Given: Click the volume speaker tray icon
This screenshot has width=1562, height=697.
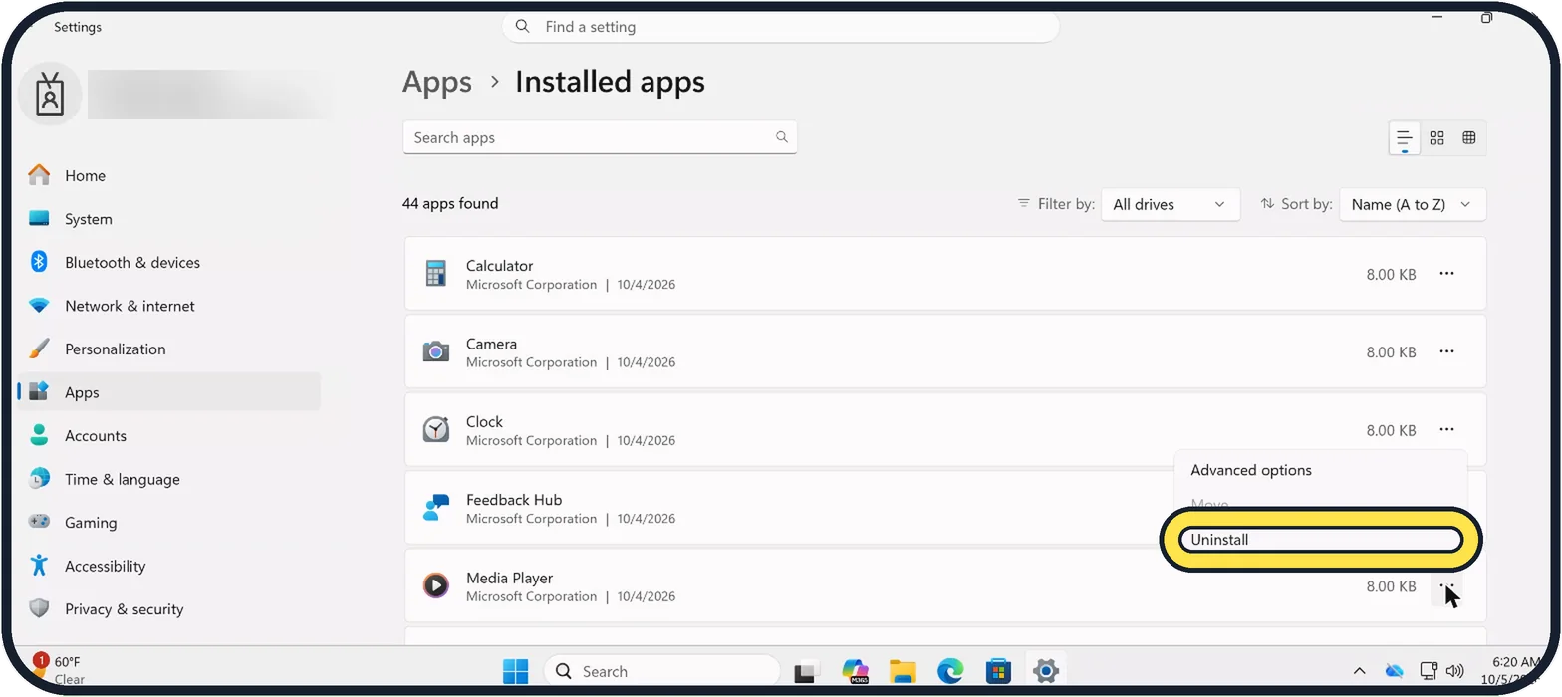Looking at the screenshot, I should click(x=1454, y=671).
